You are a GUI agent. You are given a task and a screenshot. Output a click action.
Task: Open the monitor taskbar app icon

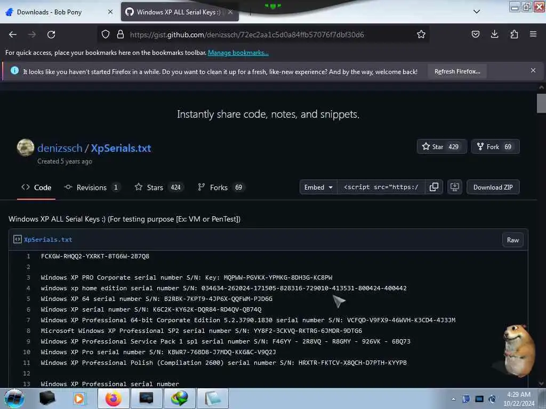[x=146, y=398]
